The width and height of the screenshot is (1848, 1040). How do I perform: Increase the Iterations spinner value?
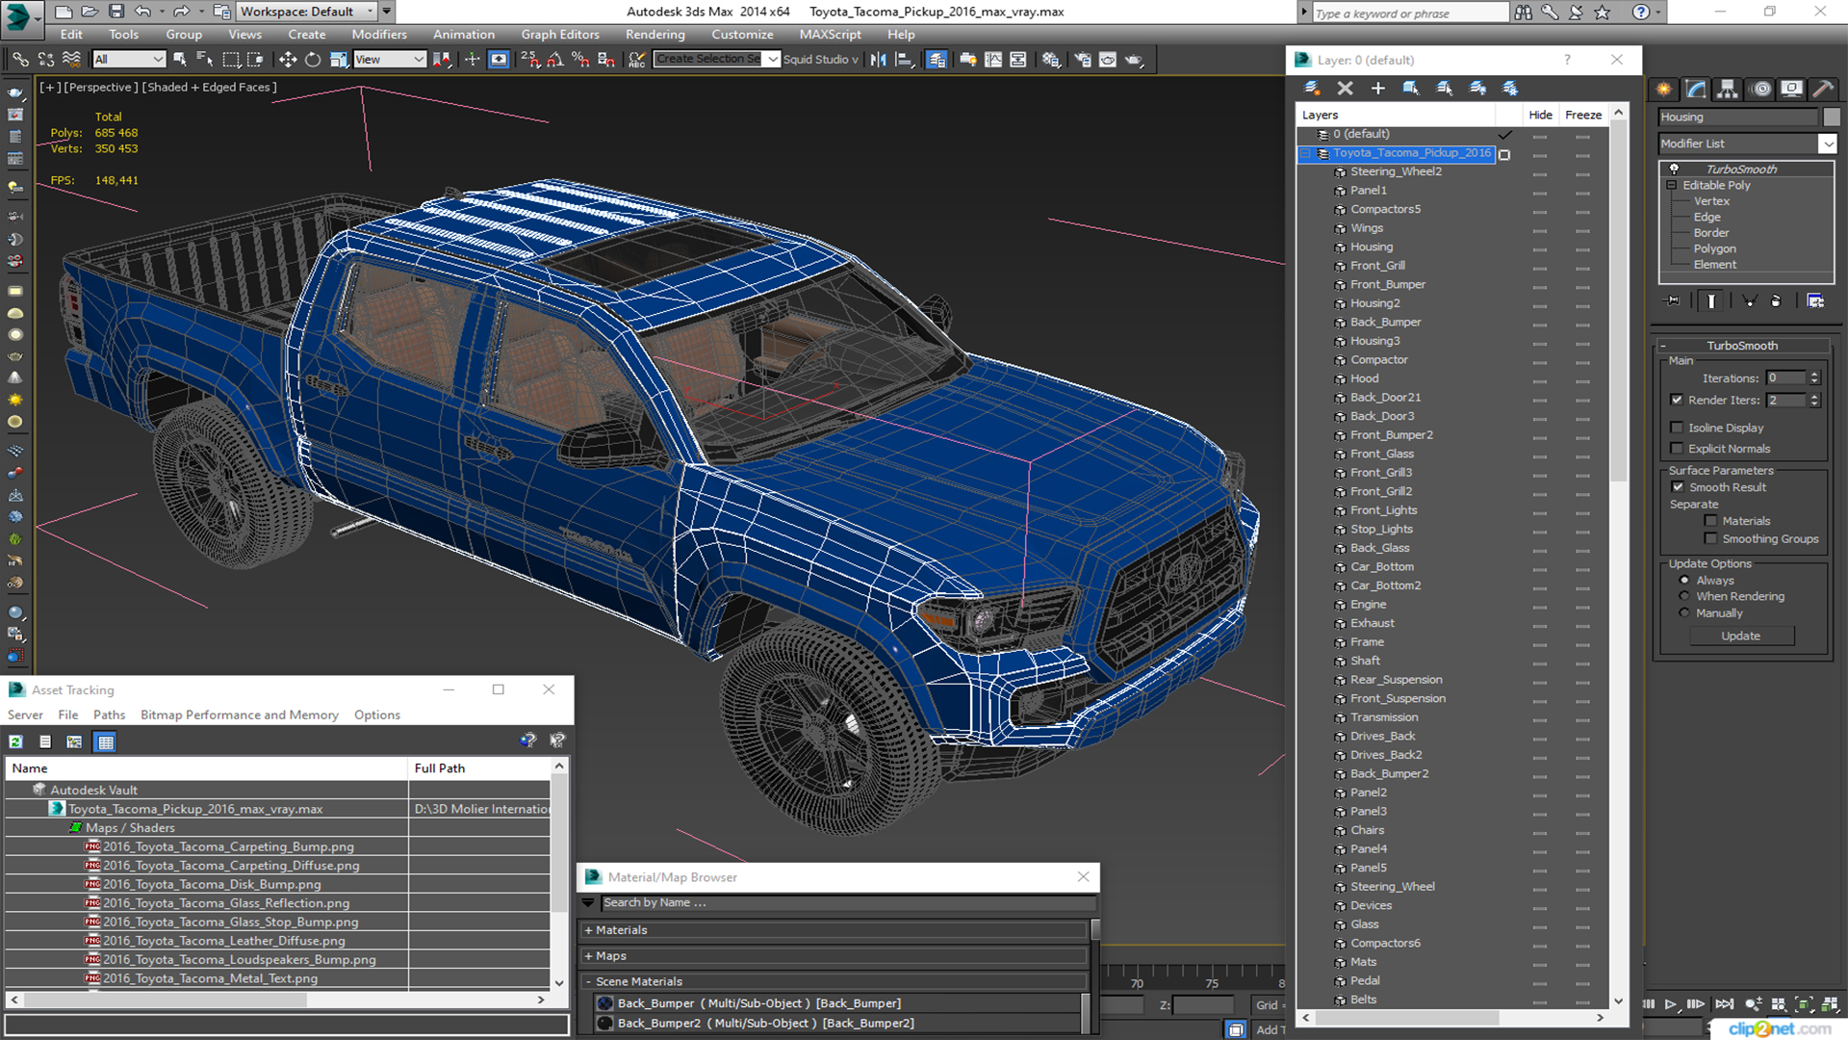[1814, 375]
